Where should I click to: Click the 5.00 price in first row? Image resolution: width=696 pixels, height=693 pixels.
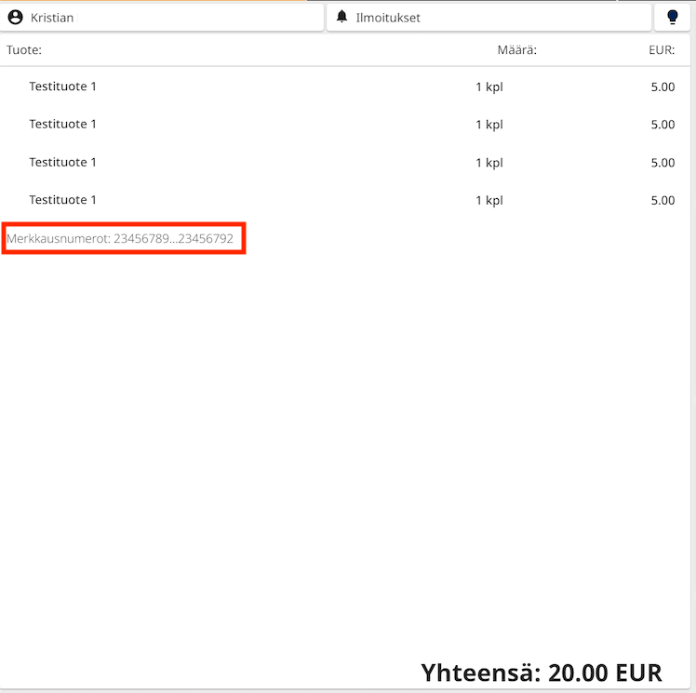pyautogui.click(x=663, y=87)
